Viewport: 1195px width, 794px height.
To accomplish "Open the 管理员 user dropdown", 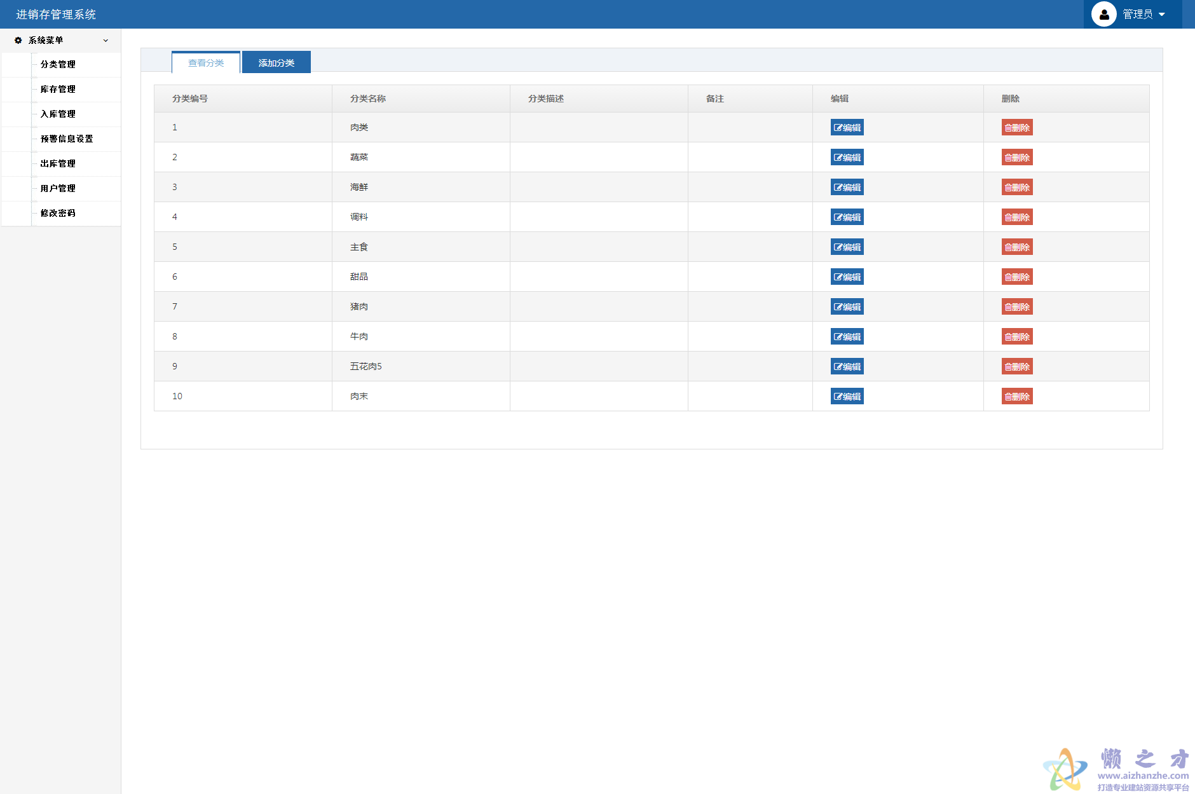I will click(x=1144, y=14).
